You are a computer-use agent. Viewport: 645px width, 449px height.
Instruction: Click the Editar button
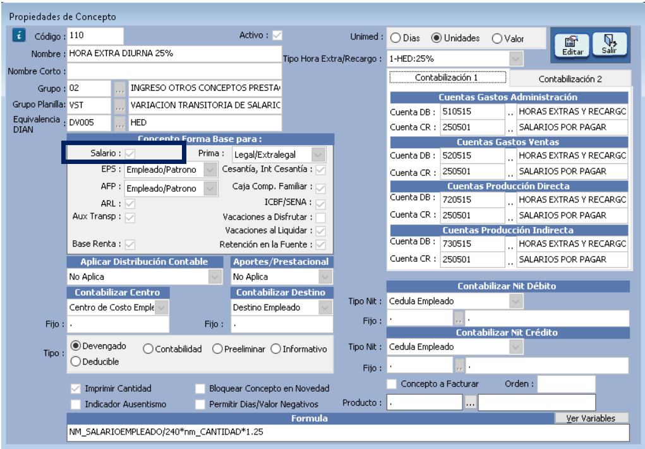pos(572,45)
